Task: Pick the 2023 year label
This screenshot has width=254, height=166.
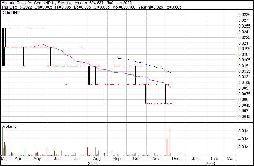Action: [x=210, y=164]
